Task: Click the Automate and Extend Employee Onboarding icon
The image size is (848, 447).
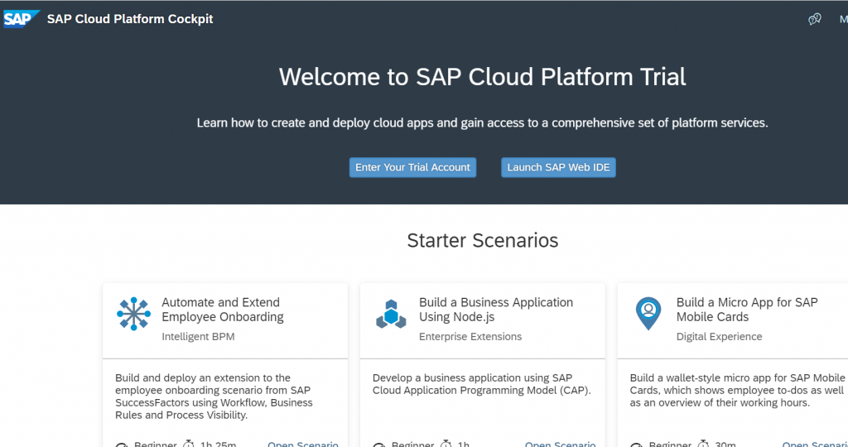Action: 133,314
